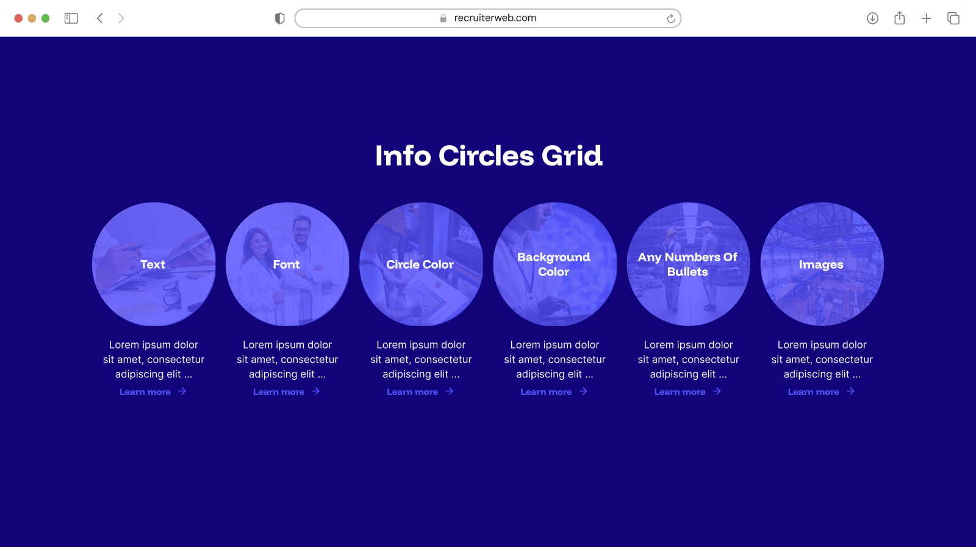Image resolution: width=976 pixels, height=547 pixels.
Task: Click the Images circle thumbnail
Action: pyautogui.click(x=822, y=264)
